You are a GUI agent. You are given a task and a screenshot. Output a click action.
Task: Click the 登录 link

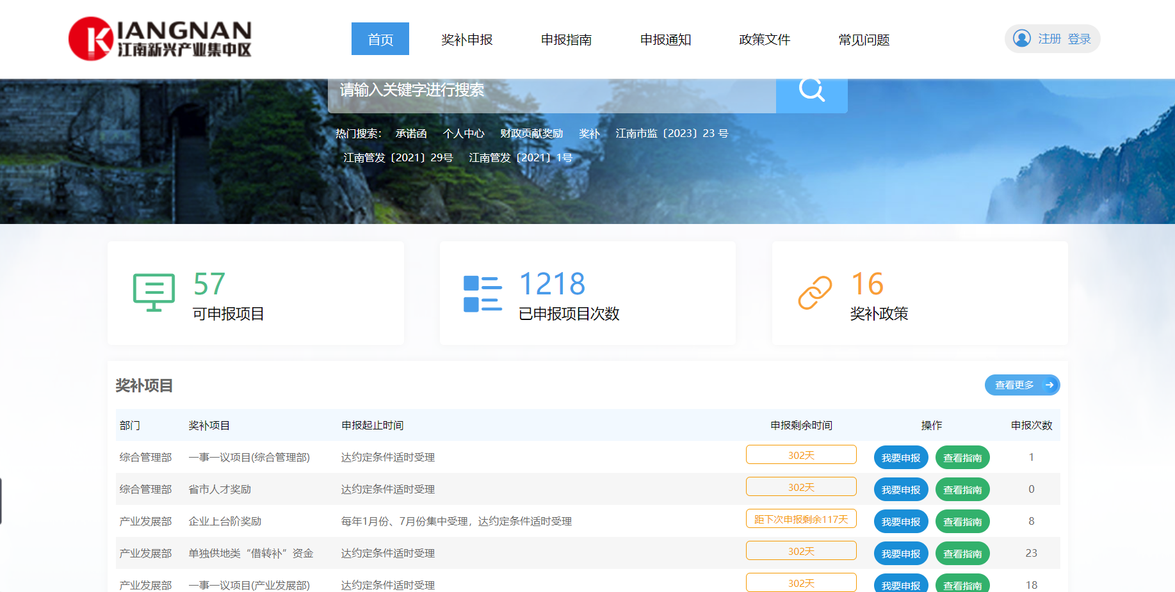pyautogui.click(x=1079, y=39)
